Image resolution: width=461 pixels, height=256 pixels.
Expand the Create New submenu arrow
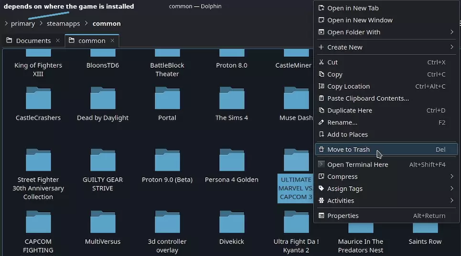tap(452, 47)
